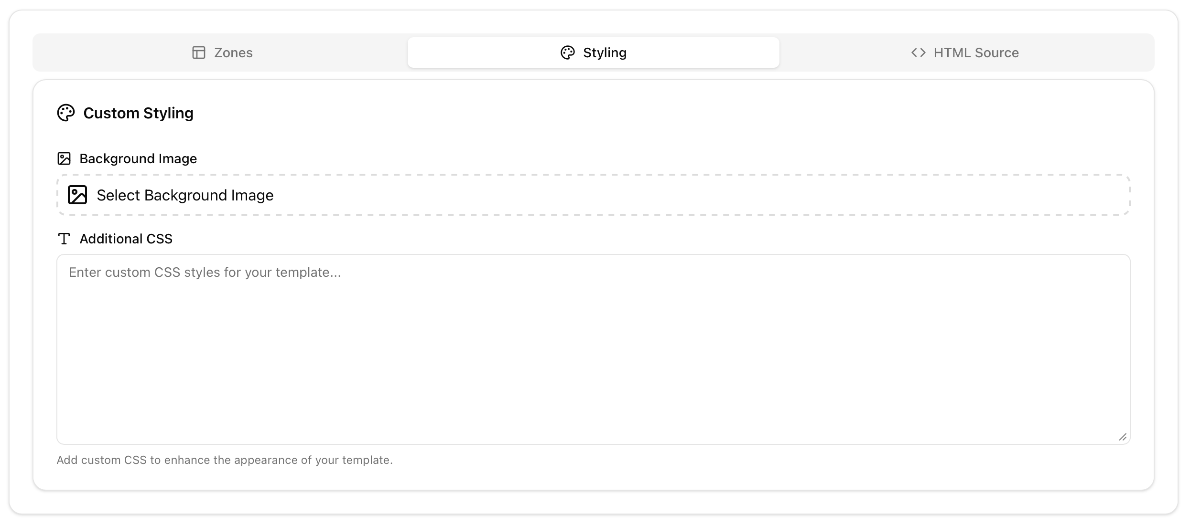Click the empty dashed background image dropzone area
Screen dimensions: 1190x525
point(669,195)
